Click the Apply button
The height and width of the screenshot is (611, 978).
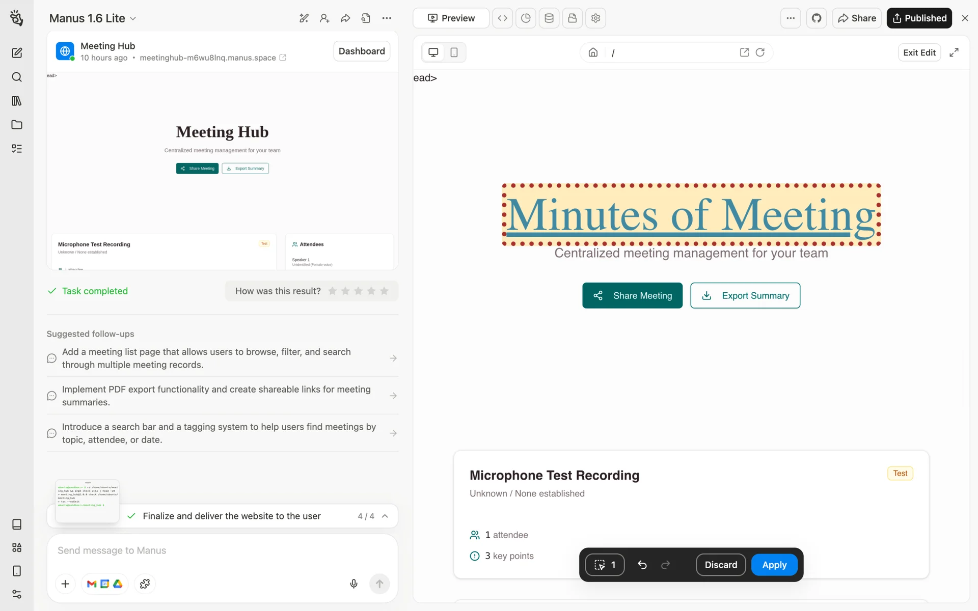[x=774, y=565]
